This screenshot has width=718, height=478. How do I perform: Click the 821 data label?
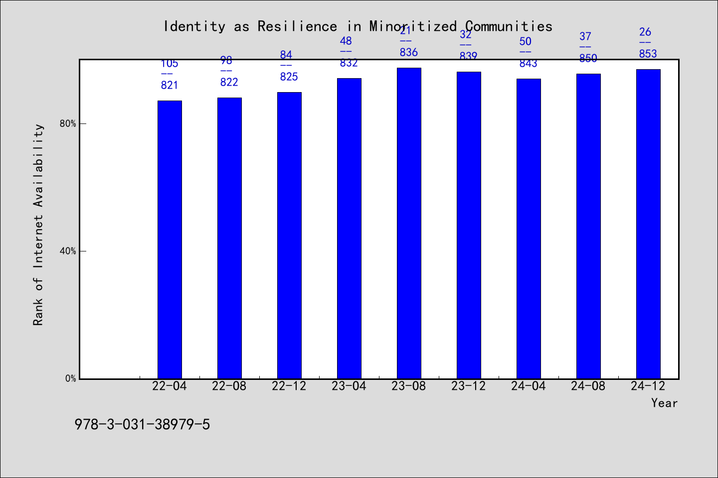[x=170, y=85]
